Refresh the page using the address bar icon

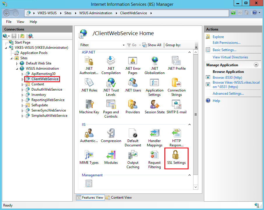coord(233,12)
